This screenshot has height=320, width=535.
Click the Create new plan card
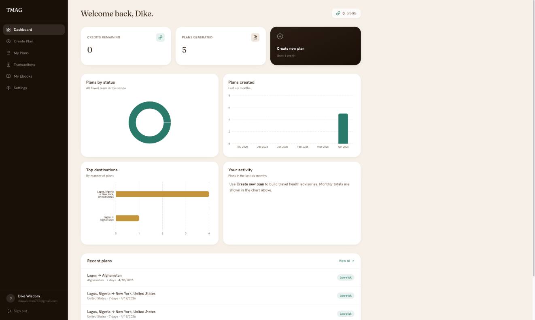[x=316, y=46]
